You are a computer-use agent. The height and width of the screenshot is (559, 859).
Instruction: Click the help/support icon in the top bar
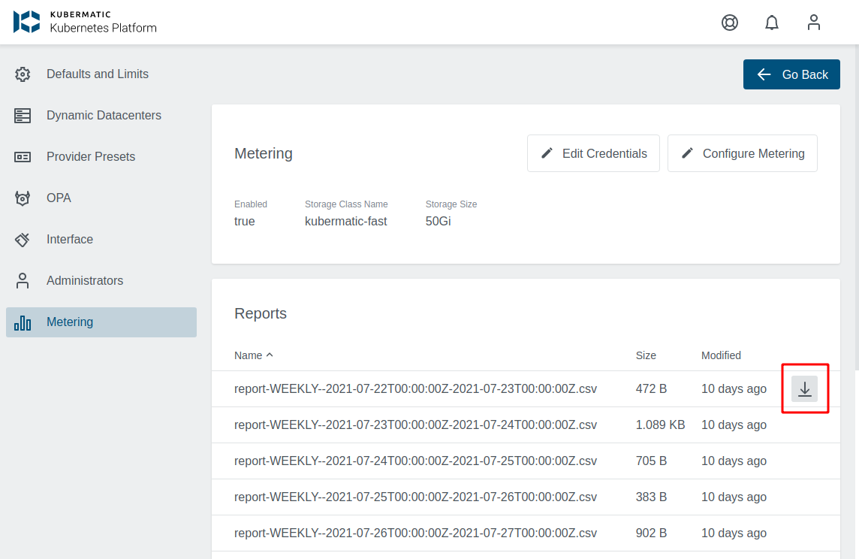(x=729, y=23)
